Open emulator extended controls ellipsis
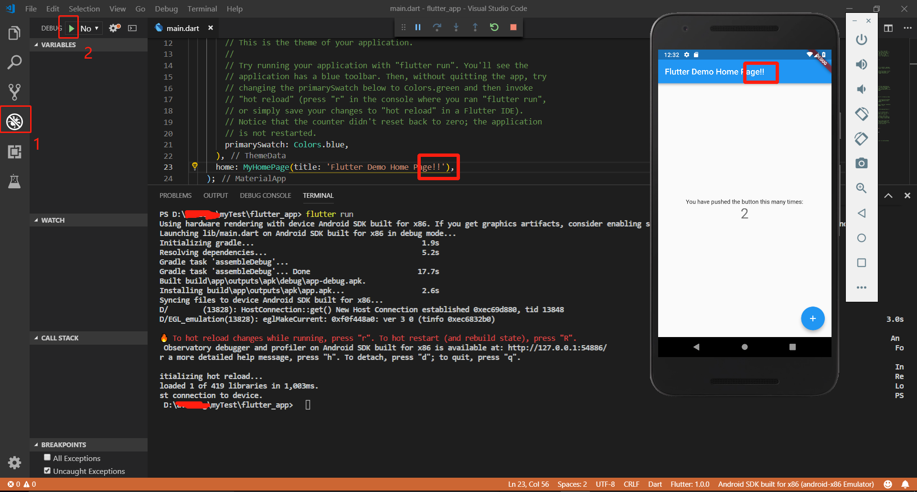Image resolution: width=917 pixels, height=492 pixels. pyautogui.click(x=862, y=287)
